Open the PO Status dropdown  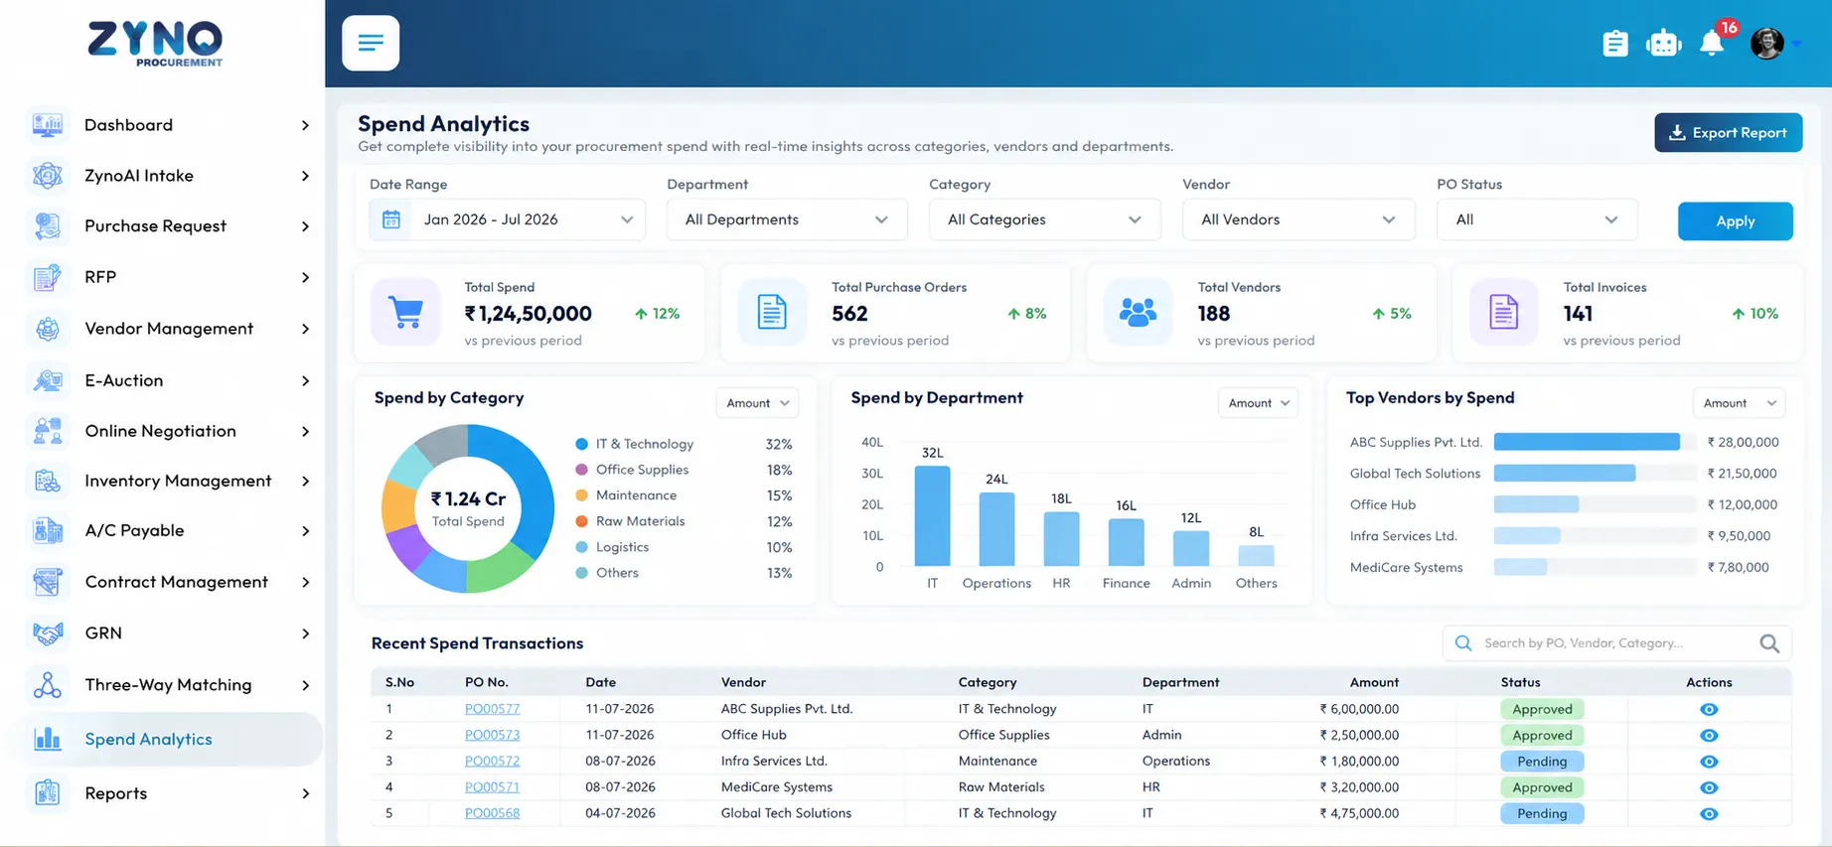(1537, 219)
